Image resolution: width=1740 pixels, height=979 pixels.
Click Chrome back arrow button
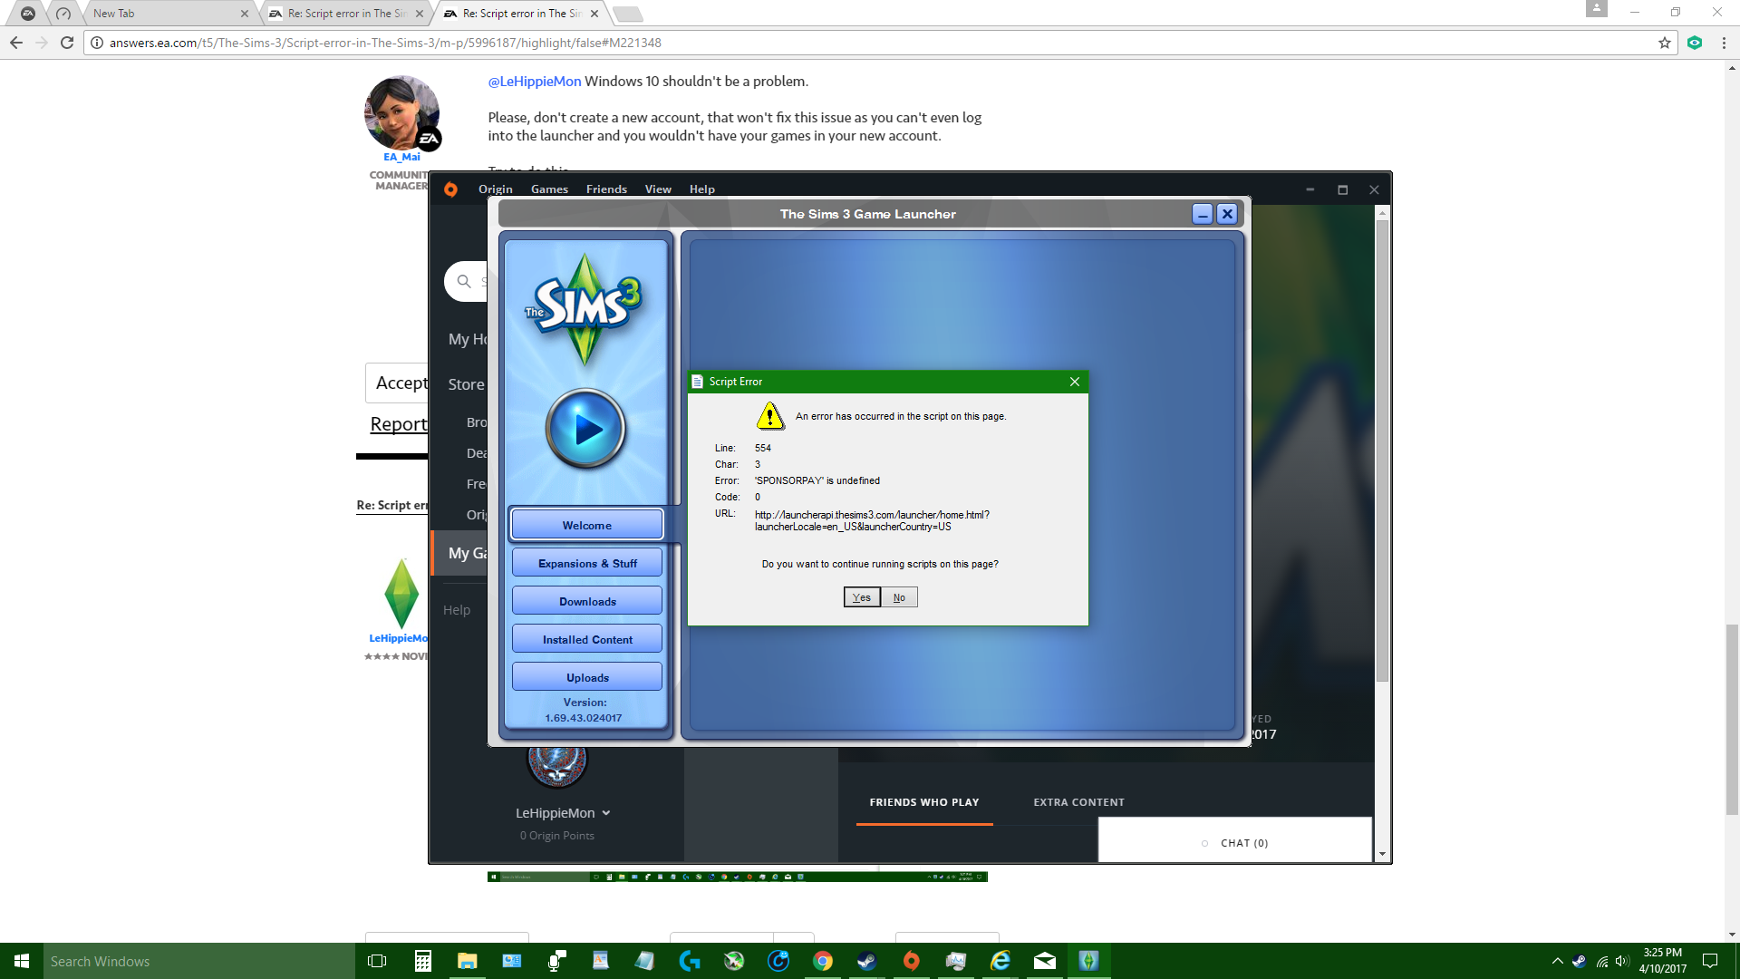16,43
